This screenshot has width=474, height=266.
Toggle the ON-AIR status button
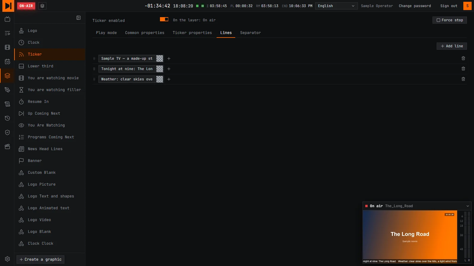click(26, 6)
